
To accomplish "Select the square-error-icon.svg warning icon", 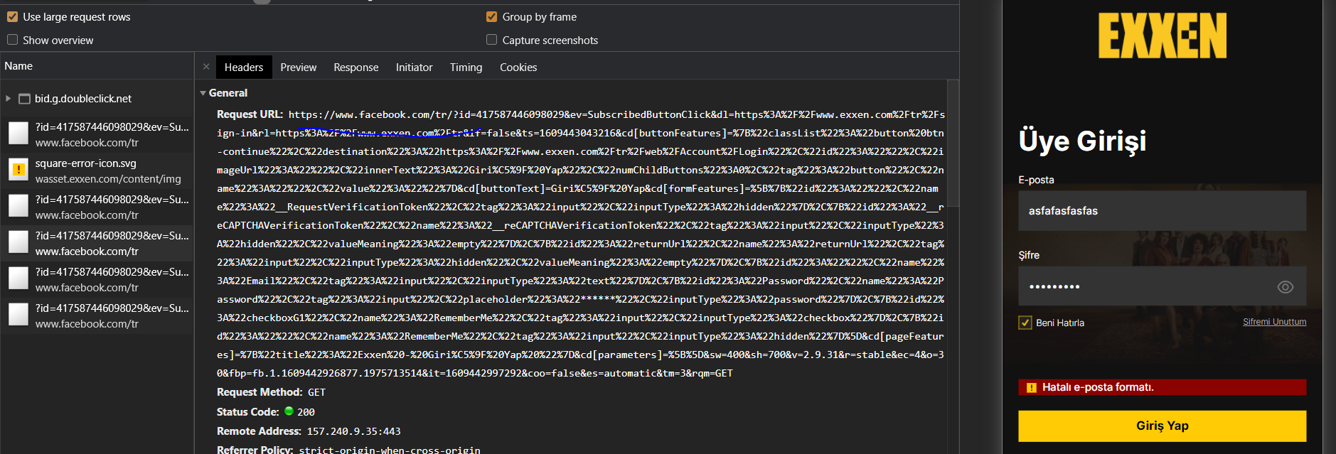I will pyautogui.click(x=18, y=171).
